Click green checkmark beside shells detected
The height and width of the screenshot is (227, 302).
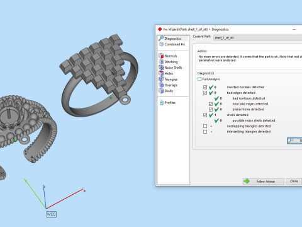211,115
